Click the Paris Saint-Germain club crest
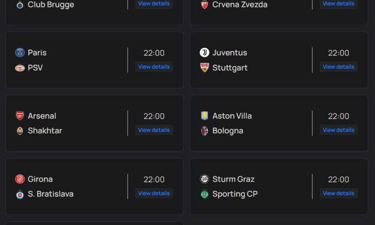The width and height of the screenshot is (375, 225). tap(20, 53)
